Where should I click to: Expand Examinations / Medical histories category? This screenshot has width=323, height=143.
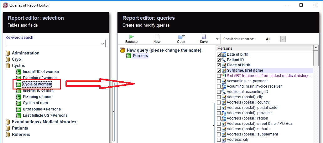tap(8, 122)
